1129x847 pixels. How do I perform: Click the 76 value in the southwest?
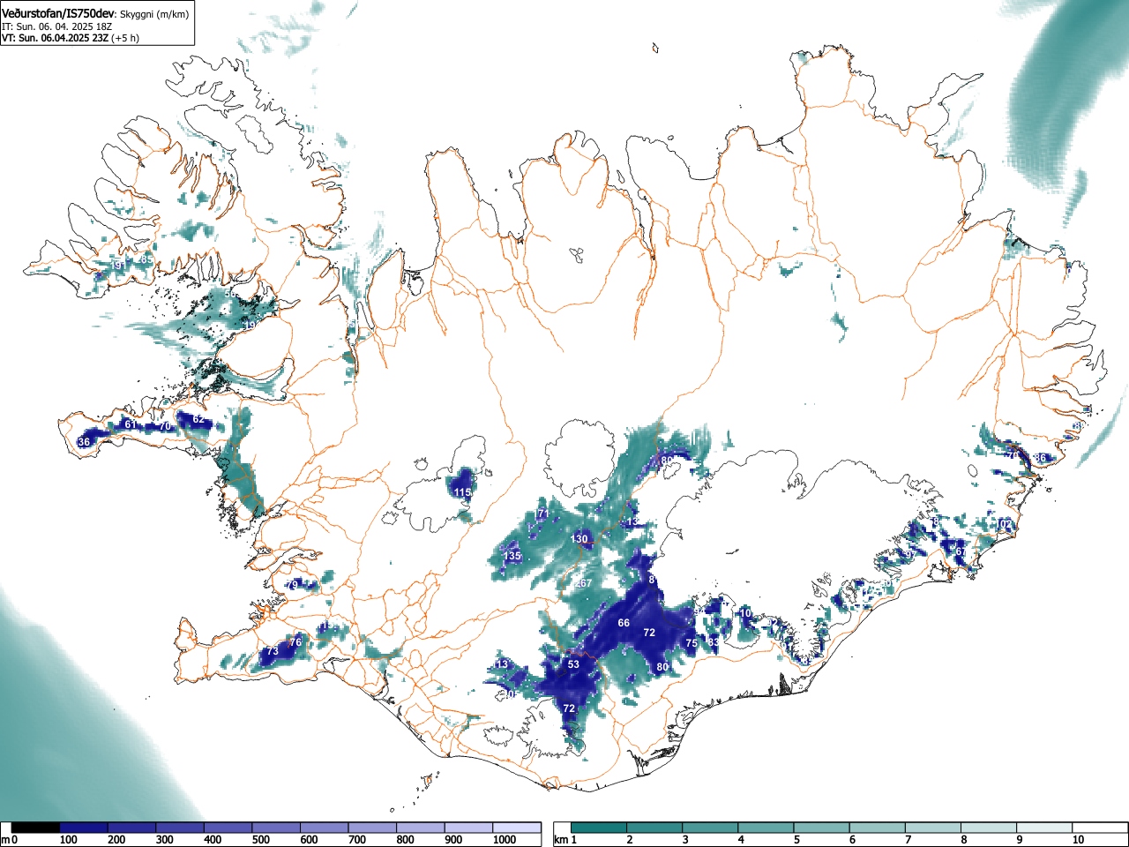click(x=295, y=642)
